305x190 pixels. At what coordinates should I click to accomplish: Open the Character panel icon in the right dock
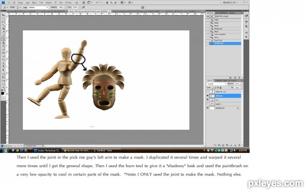click(246, 32)
